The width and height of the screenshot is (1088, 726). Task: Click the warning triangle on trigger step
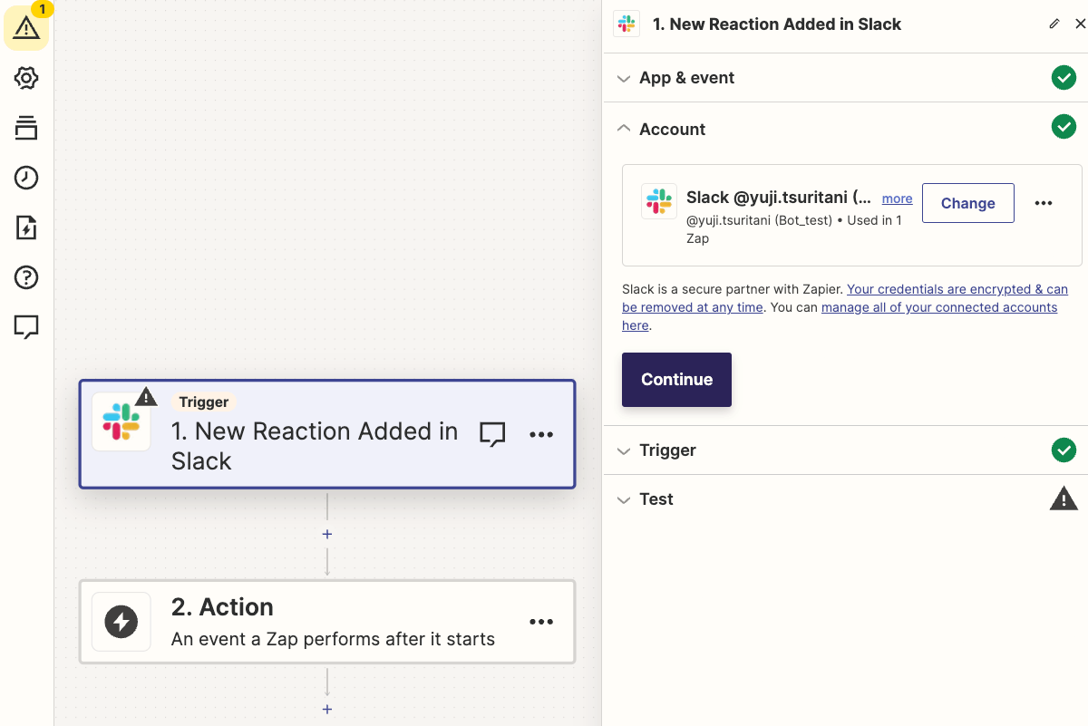pyautogui.click(x=146, y=397)
